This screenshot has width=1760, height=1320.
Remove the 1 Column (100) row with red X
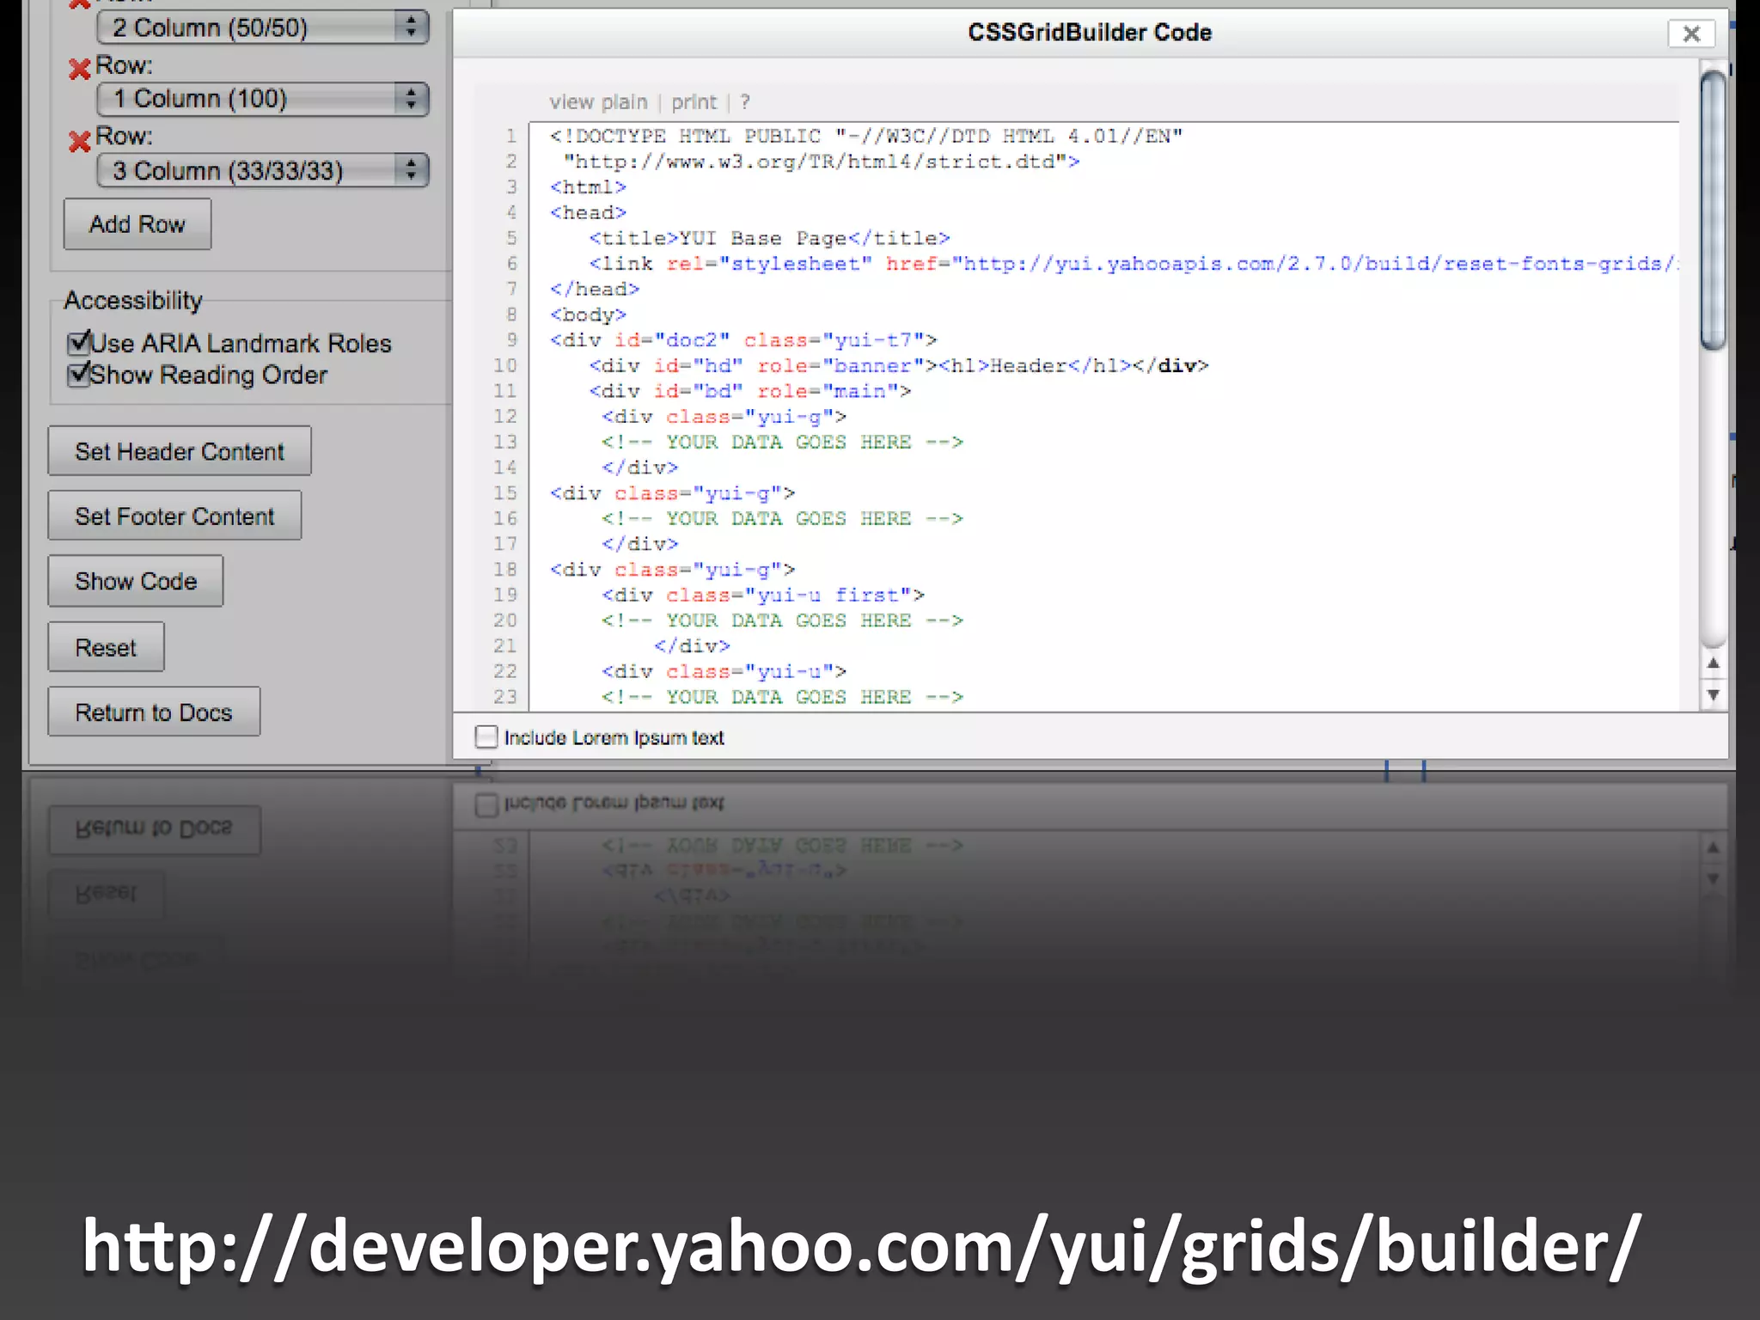coord(79,69)
